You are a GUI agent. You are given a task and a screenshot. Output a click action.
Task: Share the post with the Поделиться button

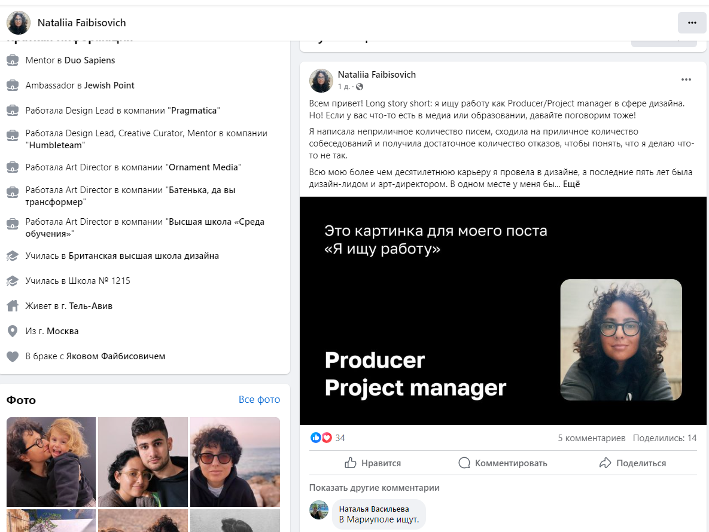point(632,463)
